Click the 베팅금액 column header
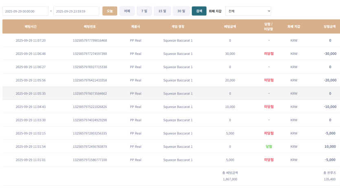Screen dimensions: 340x190 coord(230,26)
